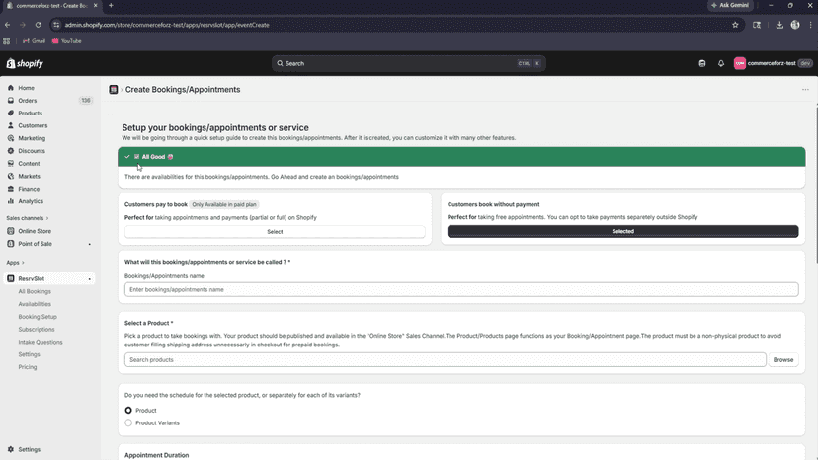Image resolution: width=818 pixels, height=460 pixels.
Task: Click the Orders icon in sidebar
Action: [x=11, y=100]
